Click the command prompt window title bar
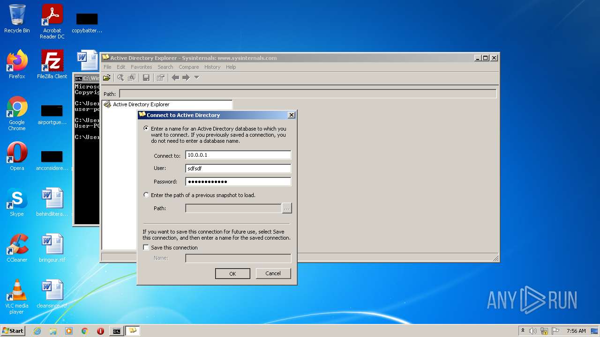This screenshot has height=337, width=600. pos(87,78)
